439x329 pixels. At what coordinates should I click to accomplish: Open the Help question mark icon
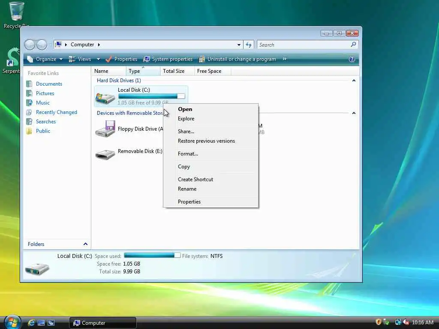pyautogui.click(x=352, y=59)
